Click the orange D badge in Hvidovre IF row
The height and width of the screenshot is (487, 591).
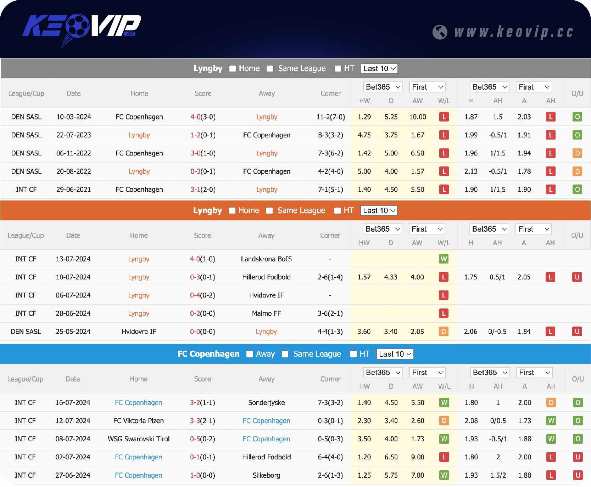click(x=443, y=332)
